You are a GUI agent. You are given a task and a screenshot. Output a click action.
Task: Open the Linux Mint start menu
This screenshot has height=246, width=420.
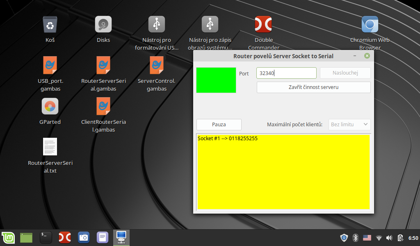coord(8,237)
